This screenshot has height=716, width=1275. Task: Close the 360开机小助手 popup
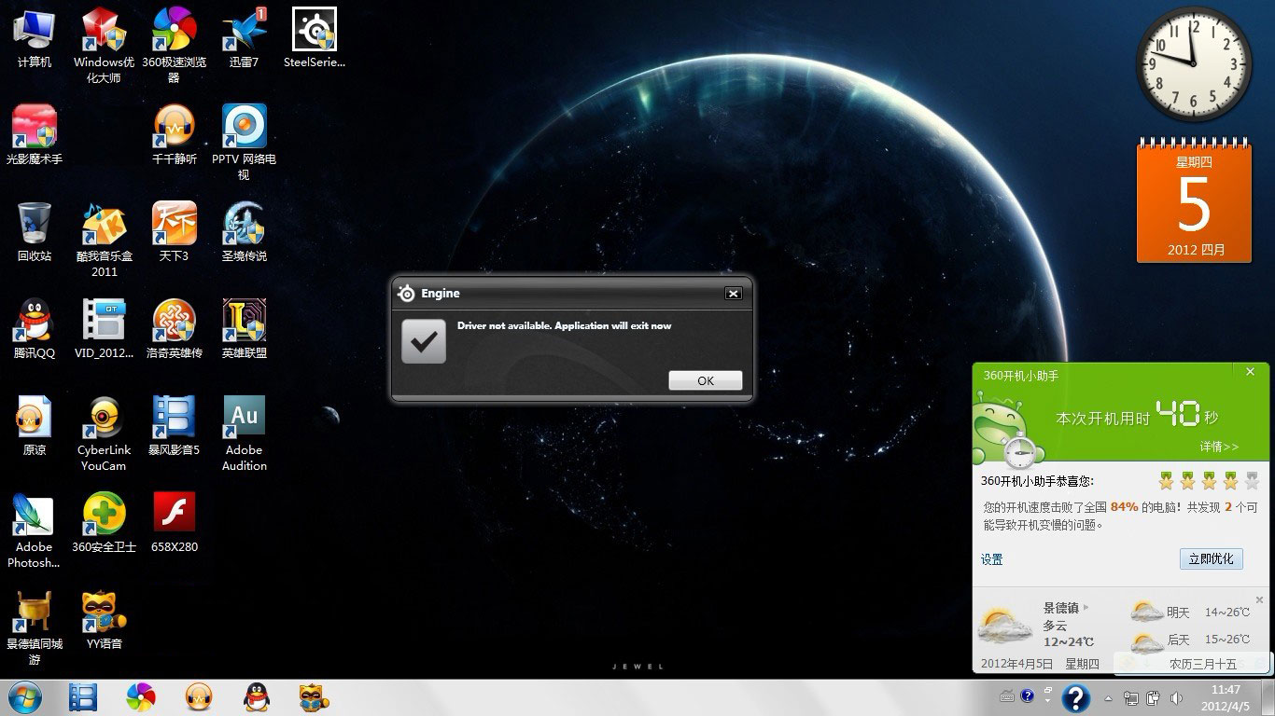(1251, 372)
